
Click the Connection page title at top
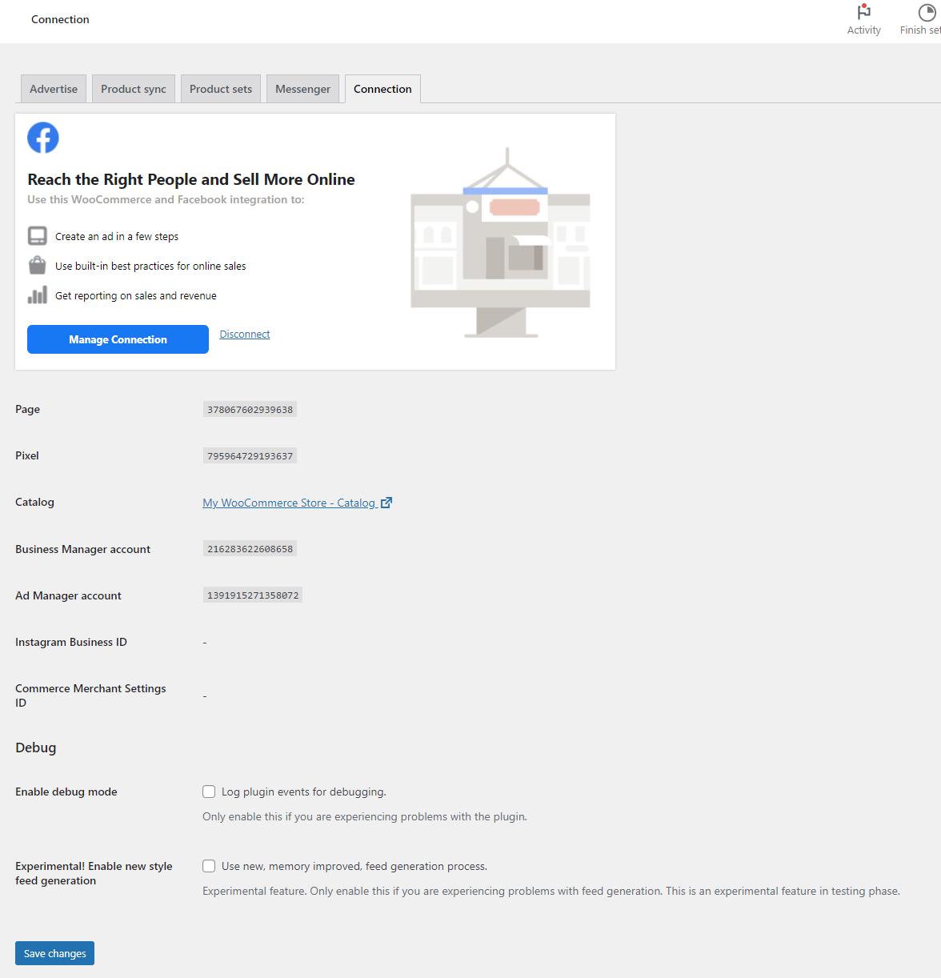pos(60,19)
